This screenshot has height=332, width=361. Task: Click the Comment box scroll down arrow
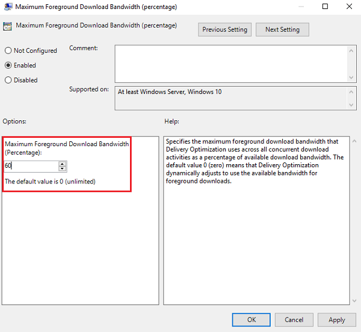pos(351,78)
